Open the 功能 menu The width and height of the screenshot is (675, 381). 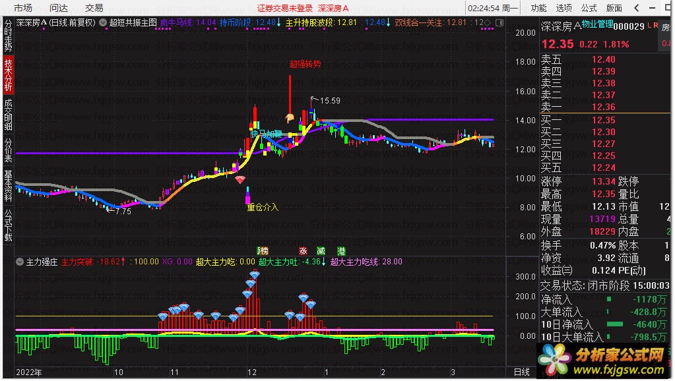click(x=538, y=8)
